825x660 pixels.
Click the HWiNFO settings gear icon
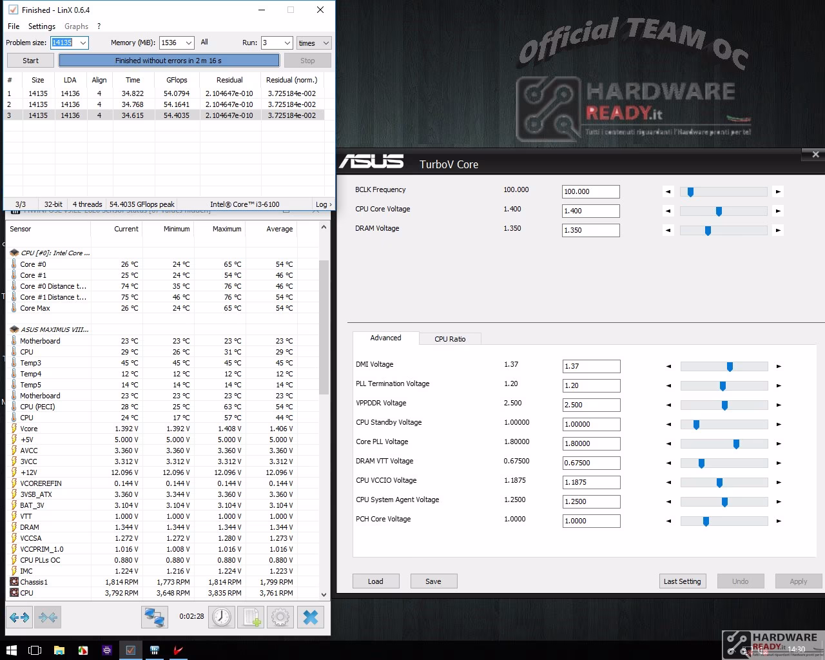(x=280, y=617)
